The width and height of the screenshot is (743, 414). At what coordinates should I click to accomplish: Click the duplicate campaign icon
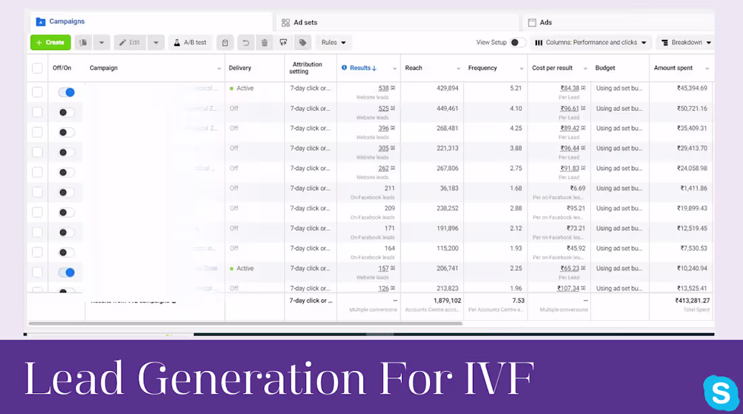click(x=83, y=43)
